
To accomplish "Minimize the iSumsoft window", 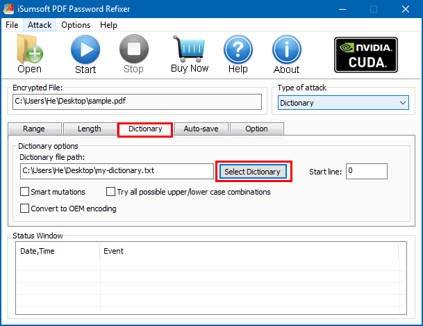I will 342,9.
